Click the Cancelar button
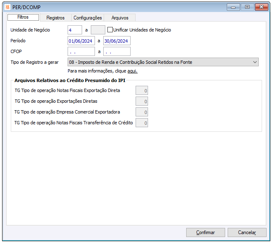The height and width of the screenshot is (242, 272). tap(247, 232)
